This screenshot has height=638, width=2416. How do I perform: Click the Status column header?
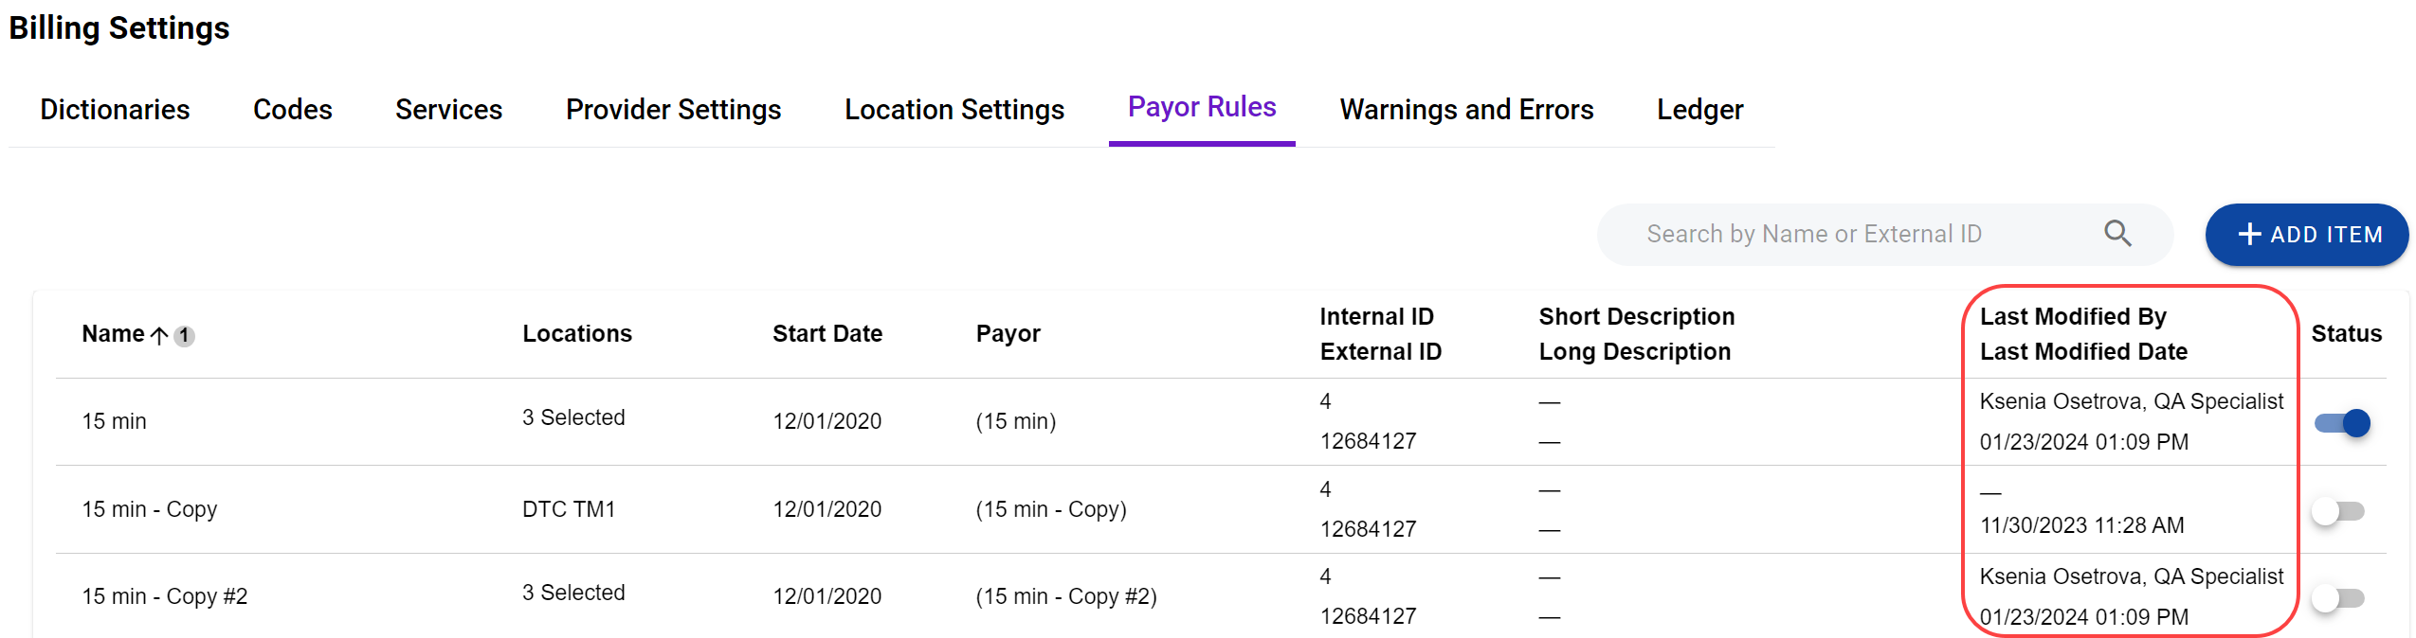(2345, 334)
